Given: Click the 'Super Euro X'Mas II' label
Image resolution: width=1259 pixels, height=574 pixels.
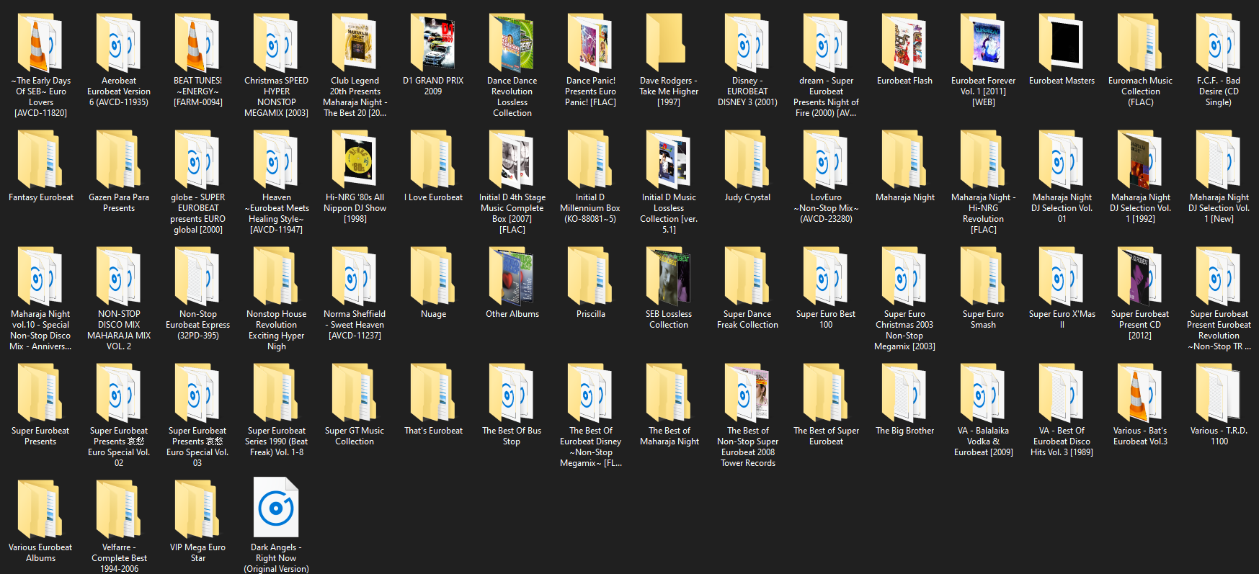Looking at the screenshot, I should (x=1062, y=320).
